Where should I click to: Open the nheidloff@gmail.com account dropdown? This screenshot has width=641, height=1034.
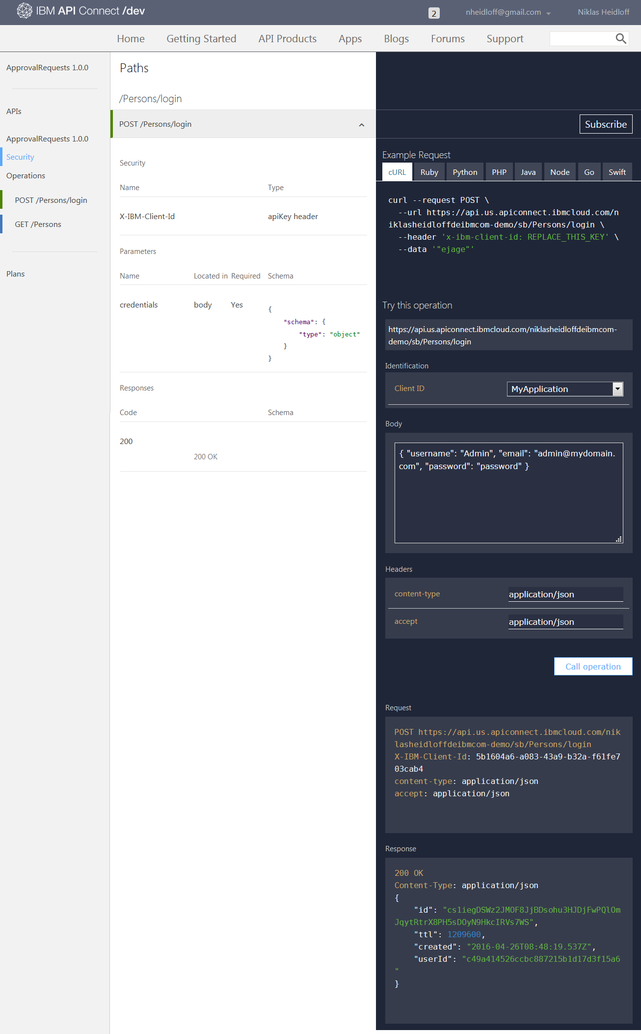click(x=508, y=12)
